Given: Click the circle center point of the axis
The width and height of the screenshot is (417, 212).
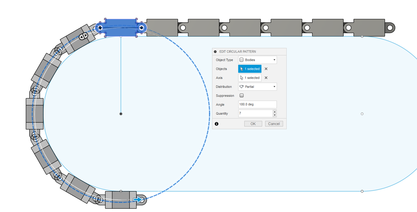Looking at the screenshot, I should (121, 114).
